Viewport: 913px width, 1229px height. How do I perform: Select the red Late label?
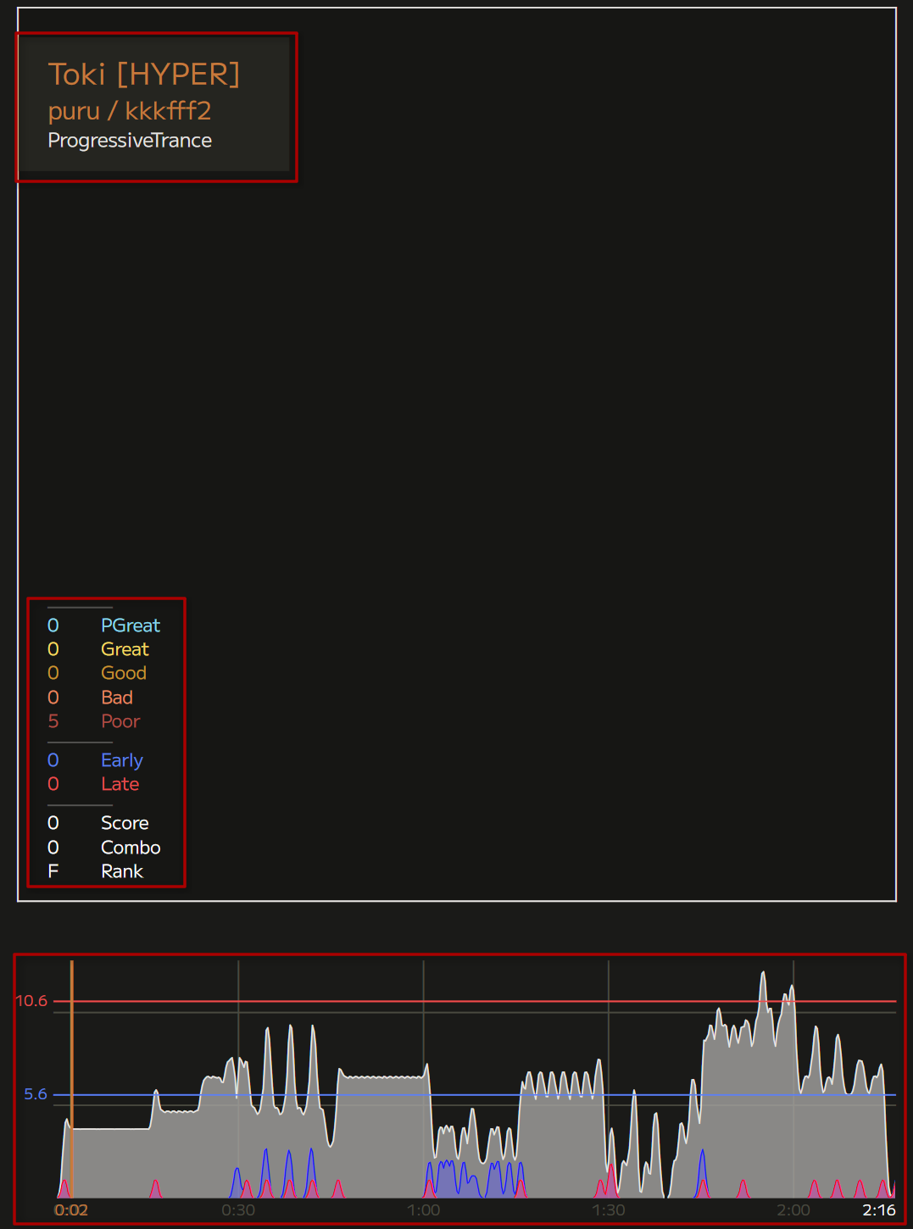[120, 784]
